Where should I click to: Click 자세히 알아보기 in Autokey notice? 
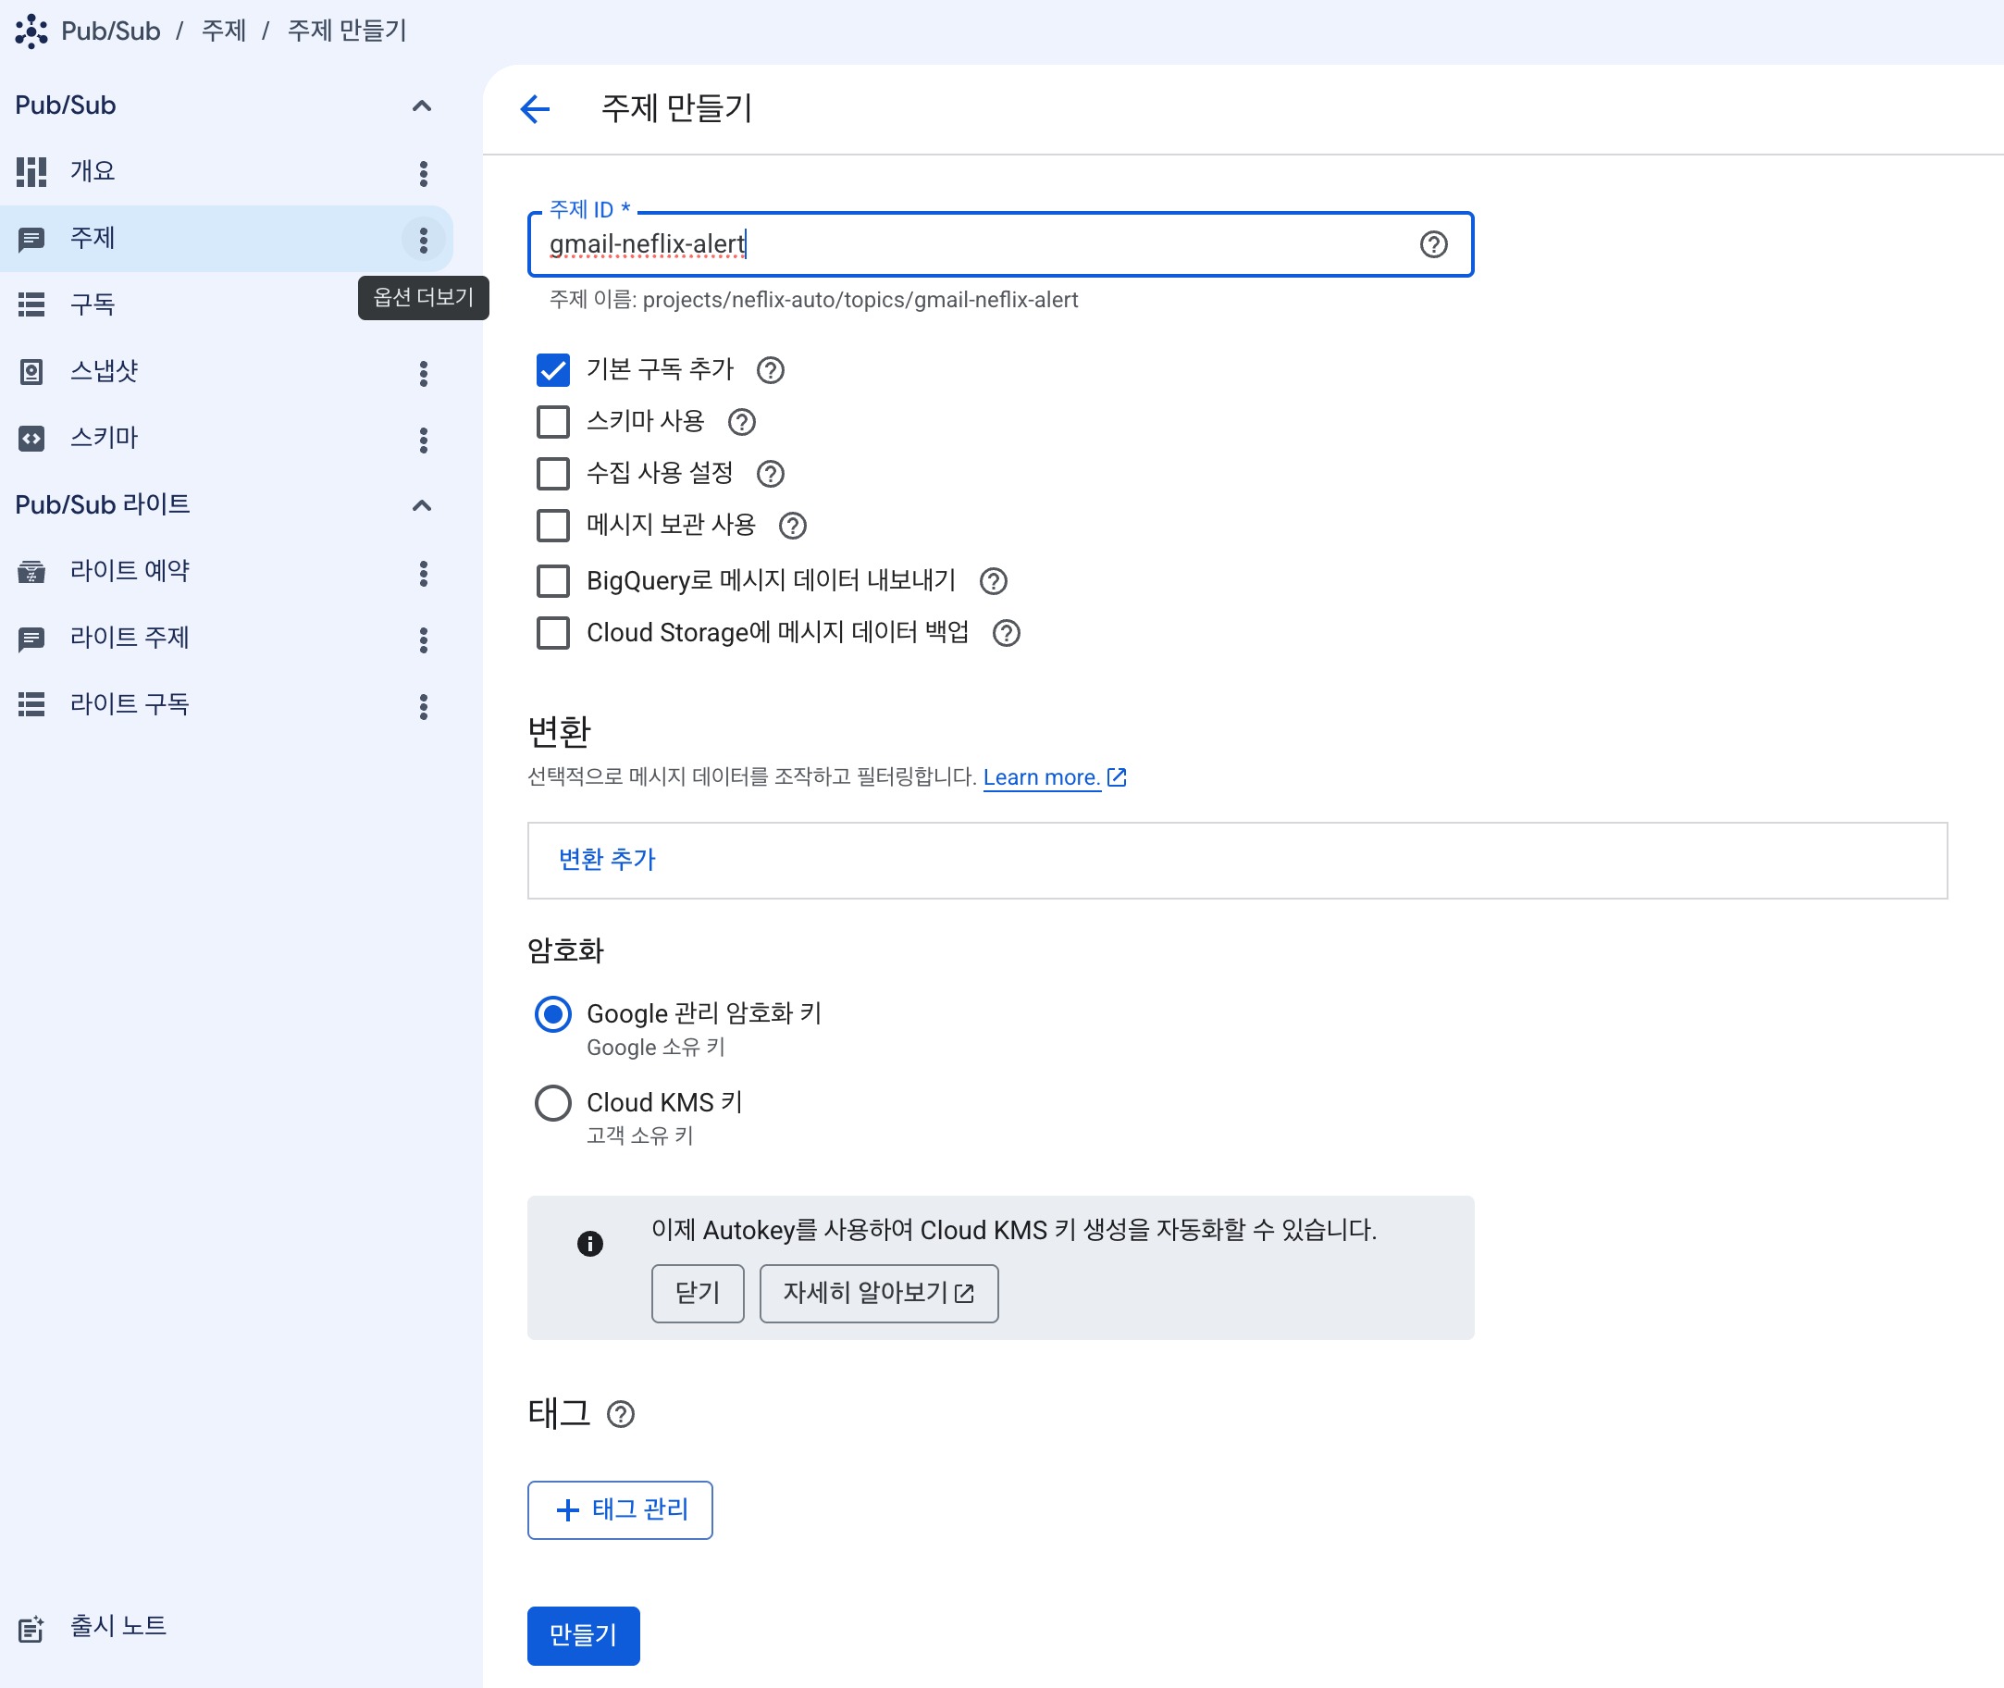(877, 1293)
